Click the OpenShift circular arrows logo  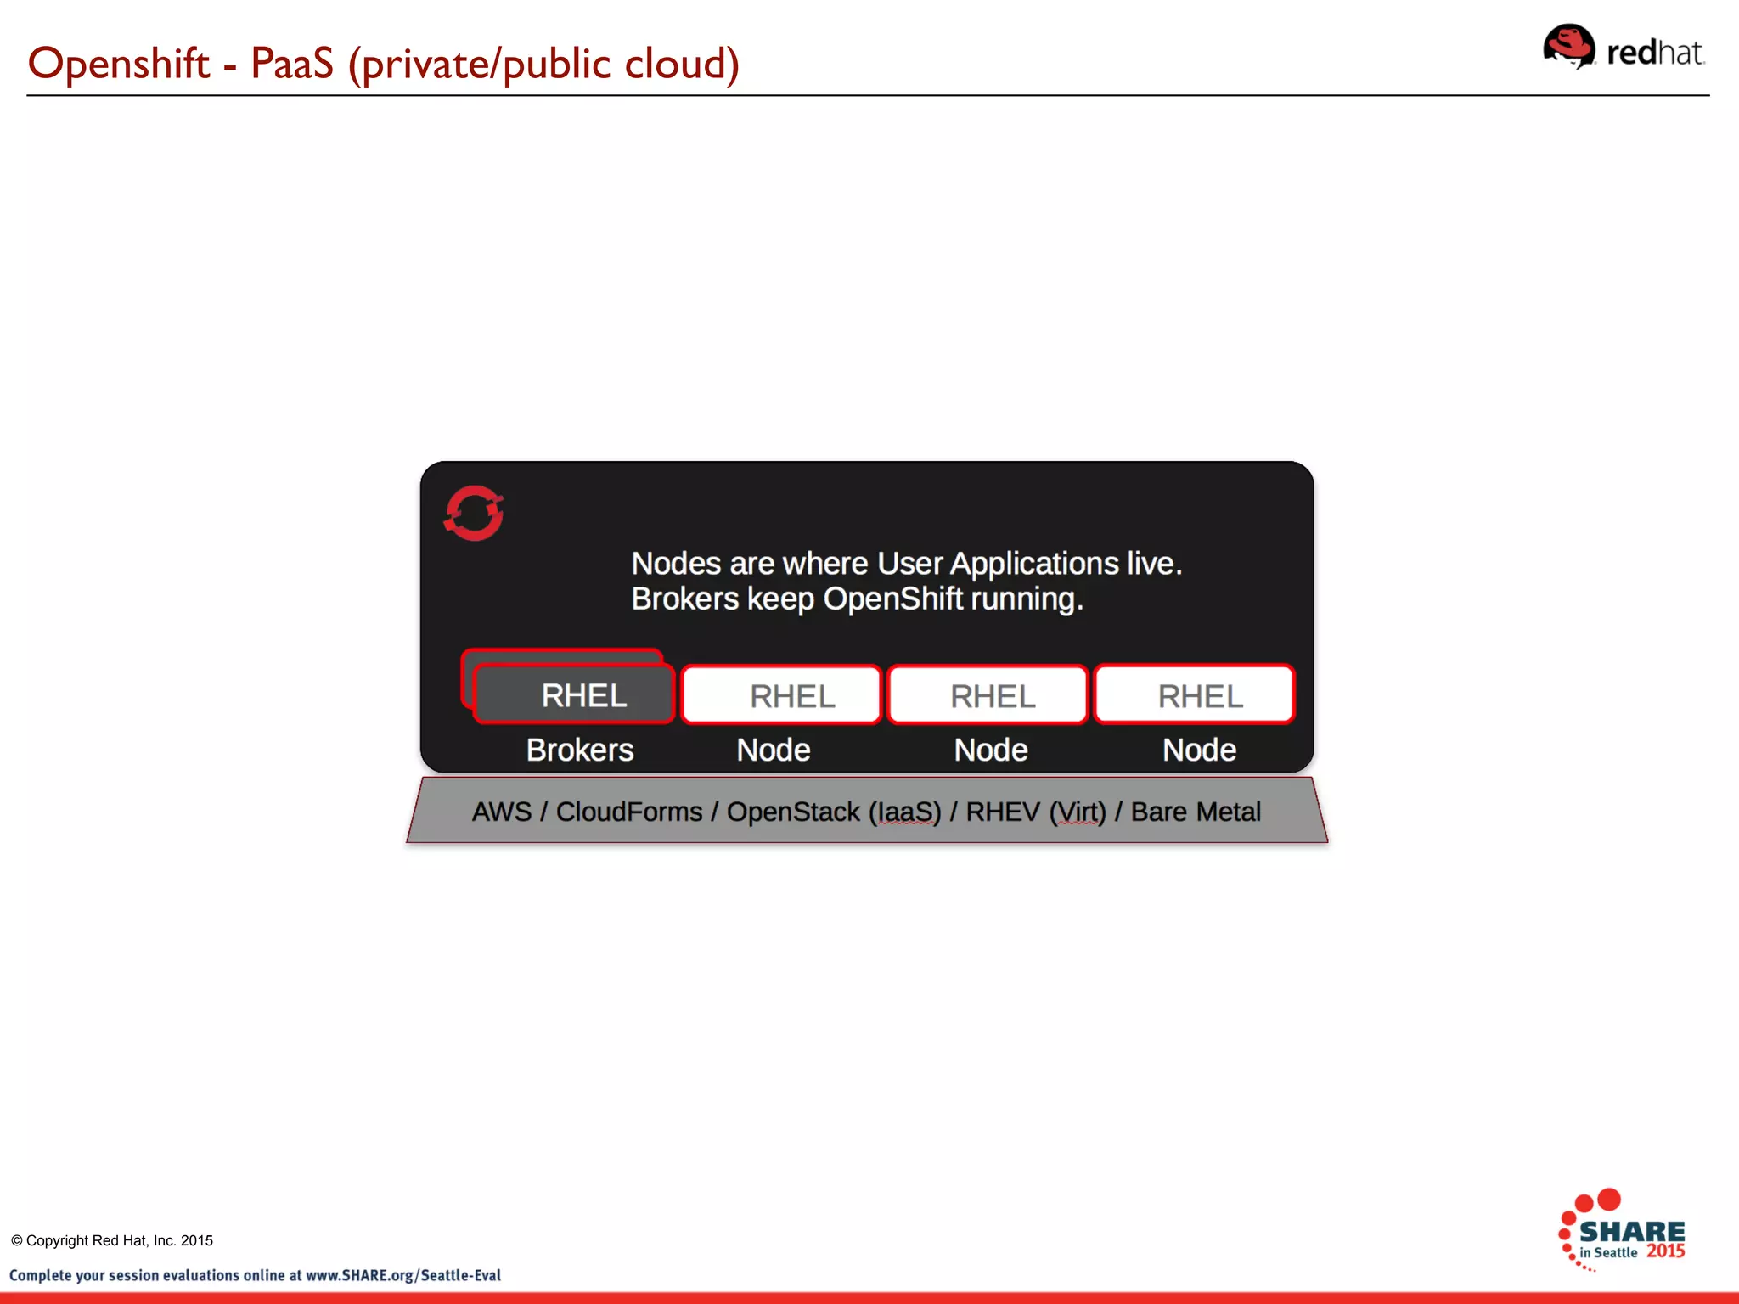(x=474, y=513)
